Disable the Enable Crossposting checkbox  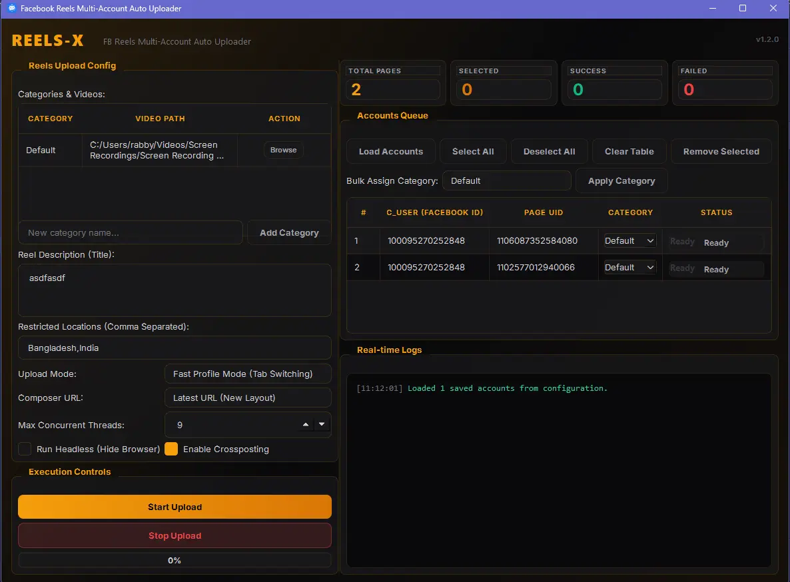(171, 449)
